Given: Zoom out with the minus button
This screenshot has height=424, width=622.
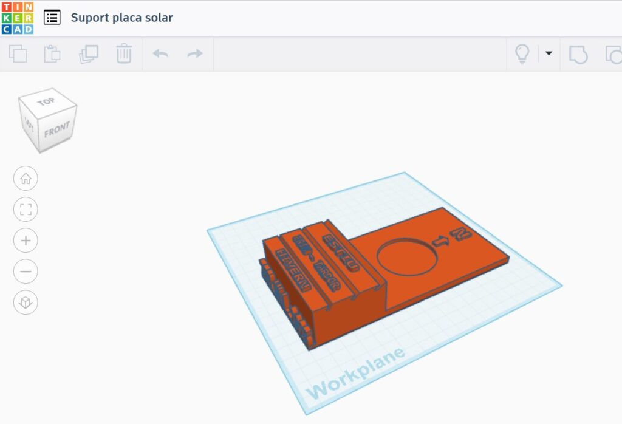Looking at the screenshot, I should 26,272.
